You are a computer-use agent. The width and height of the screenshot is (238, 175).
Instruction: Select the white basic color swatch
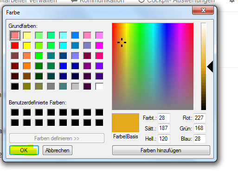pyautogui.click(x=99, y=86)
